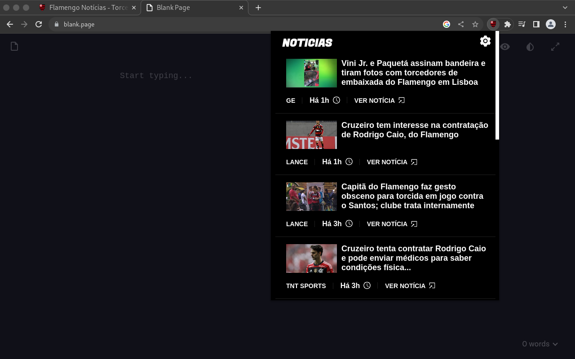Toggle the browser side panel
The width and height of the screenshot is (575, 359).
pyautogui.click(x=536, y=24)
